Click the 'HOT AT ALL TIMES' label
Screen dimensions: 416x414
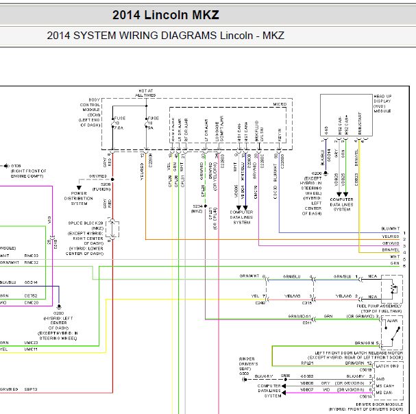pyautogui.click(x=146, y=93)
